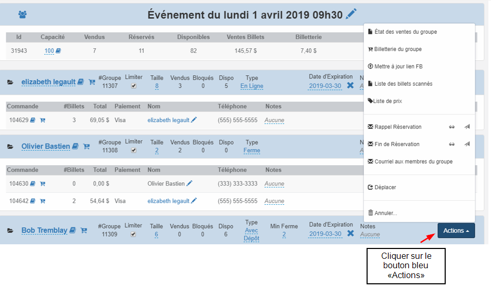
Task: Open Bob Tremblay group name link
Action: [x=44, y=230]
